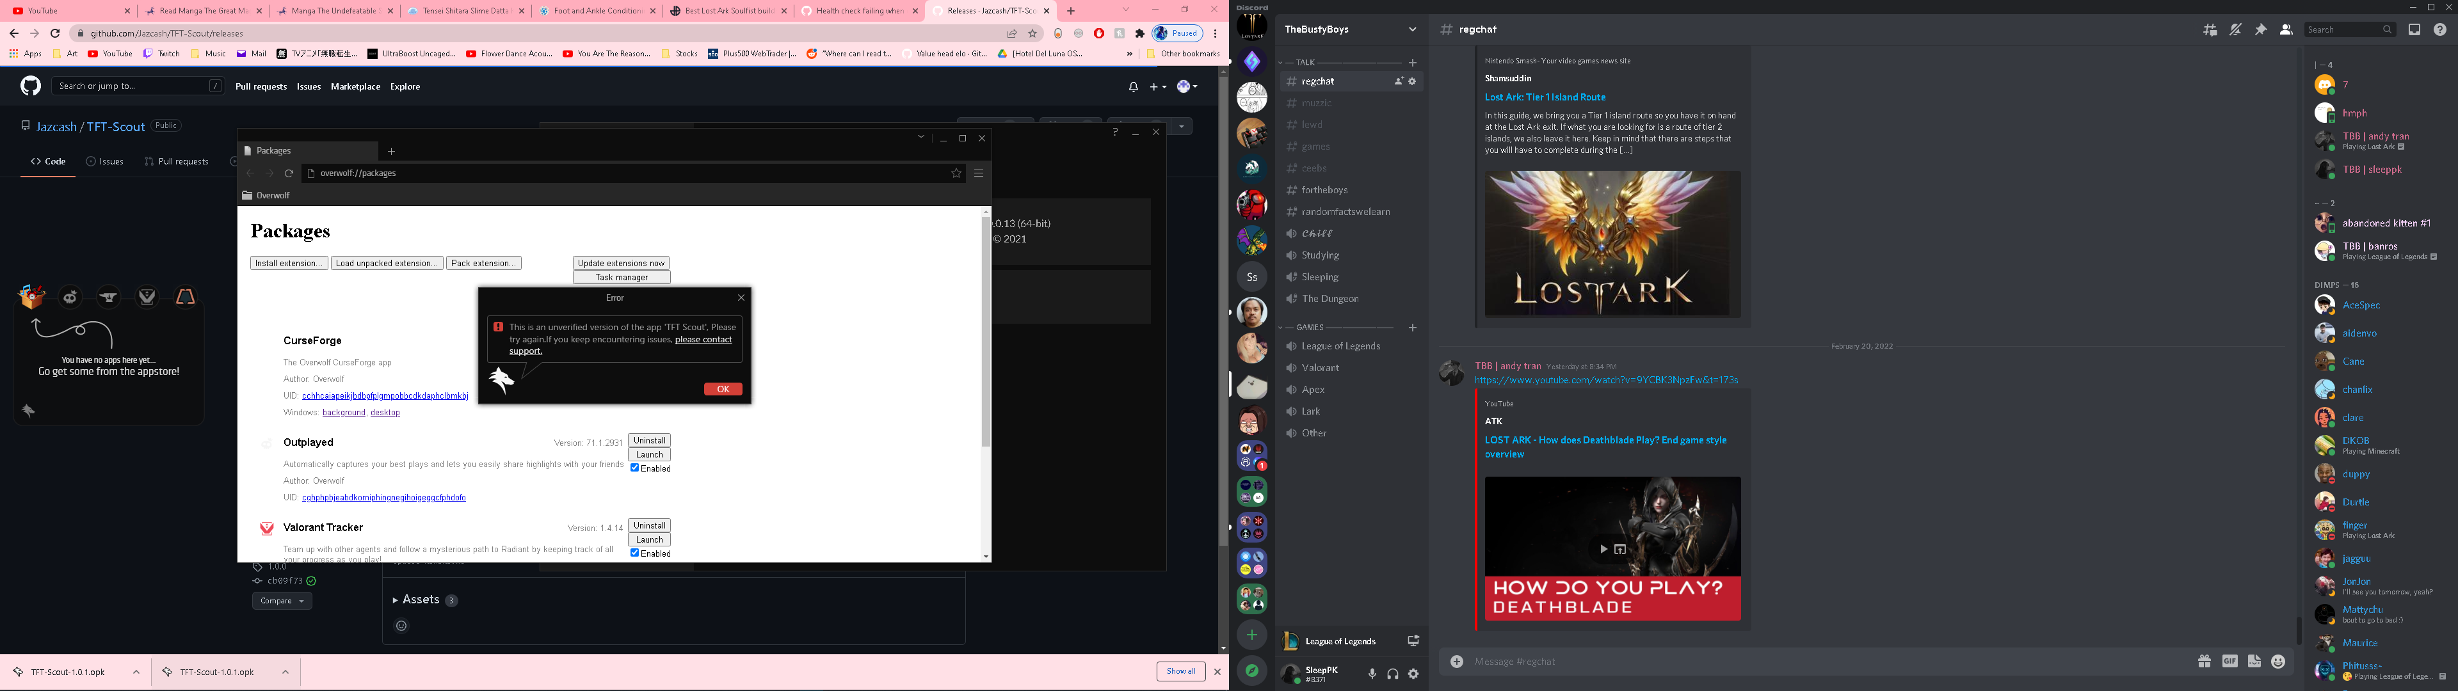Expand TheBustyBoys server dropdown menu
The height and width of the screenshot is (691, 2458).
click(x=1412, y=29)
